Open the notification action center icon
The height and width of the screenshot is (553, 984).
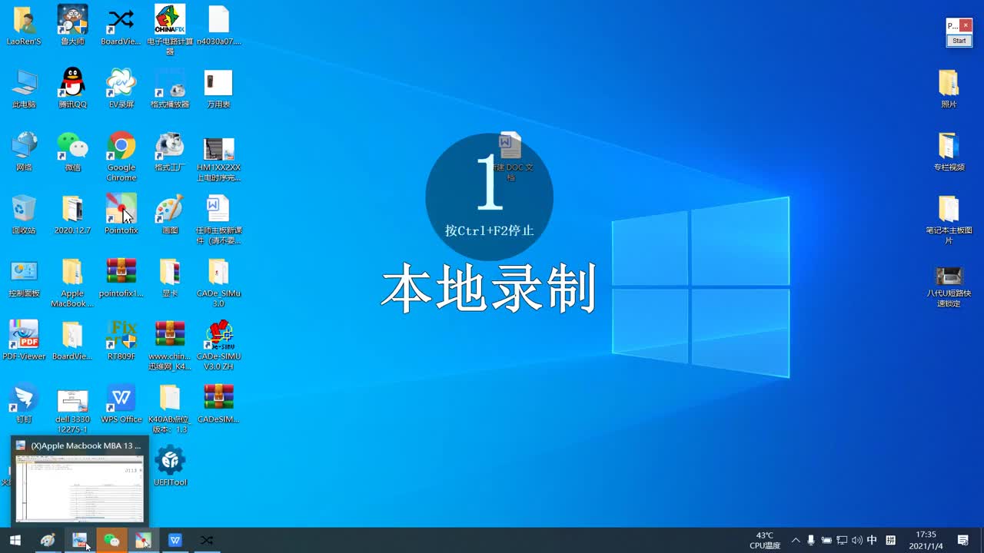coord(963,541)
